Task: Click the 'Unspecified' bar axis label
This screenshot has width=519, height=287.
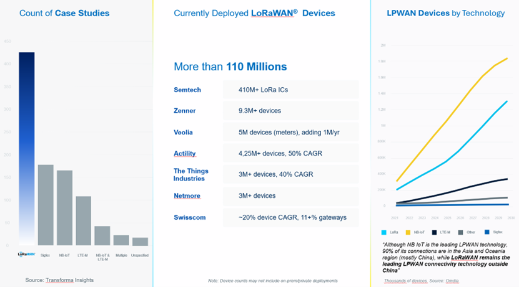Action: [140, 255]
